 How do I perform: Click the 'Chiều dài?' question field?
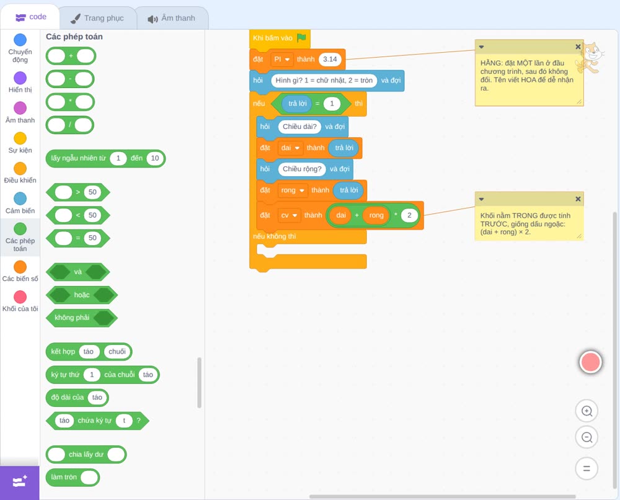pos(299,127)
